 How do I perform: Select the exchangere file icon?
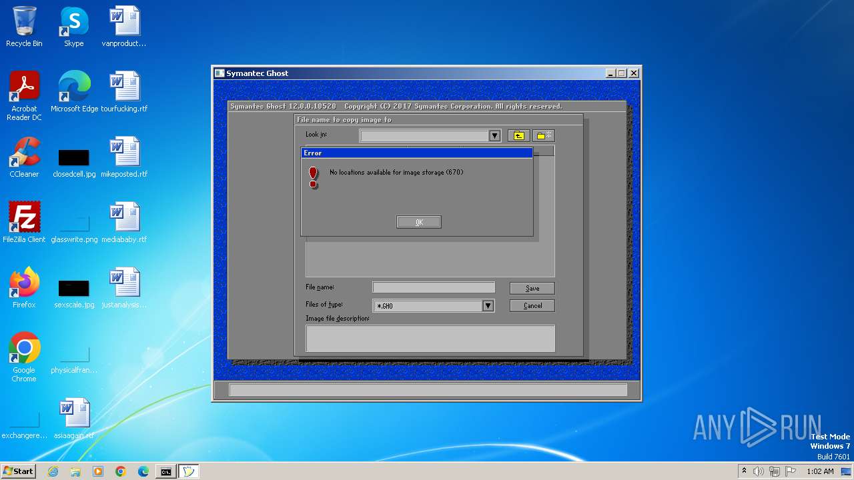(x=24, y=423)
